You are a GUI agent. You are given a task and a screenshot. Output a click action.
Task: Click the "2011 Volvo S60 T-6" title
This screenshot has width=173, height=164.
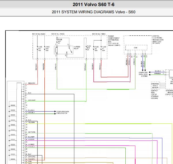click(93, 5)
